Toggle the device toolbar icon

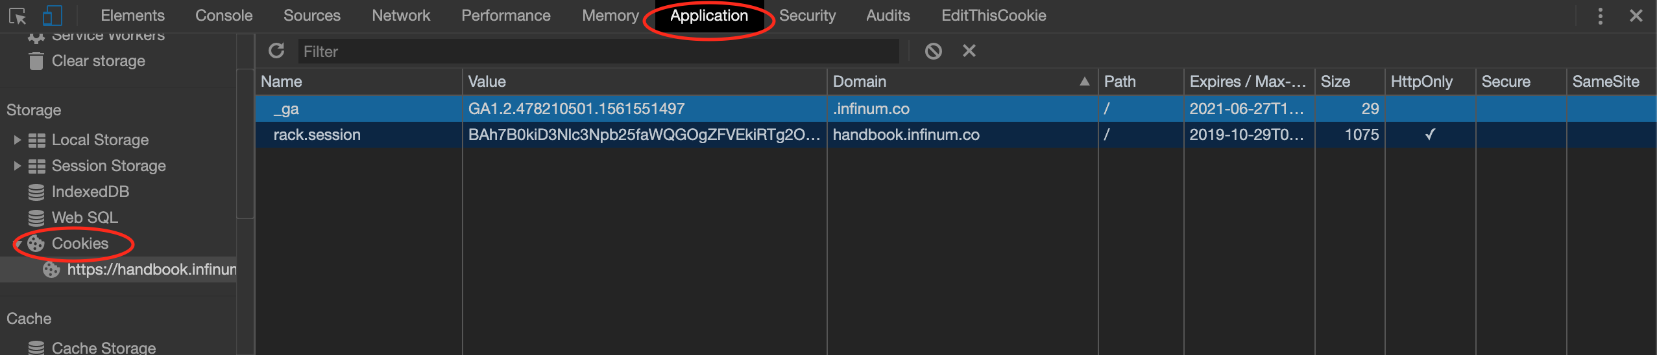coord(52,16)
